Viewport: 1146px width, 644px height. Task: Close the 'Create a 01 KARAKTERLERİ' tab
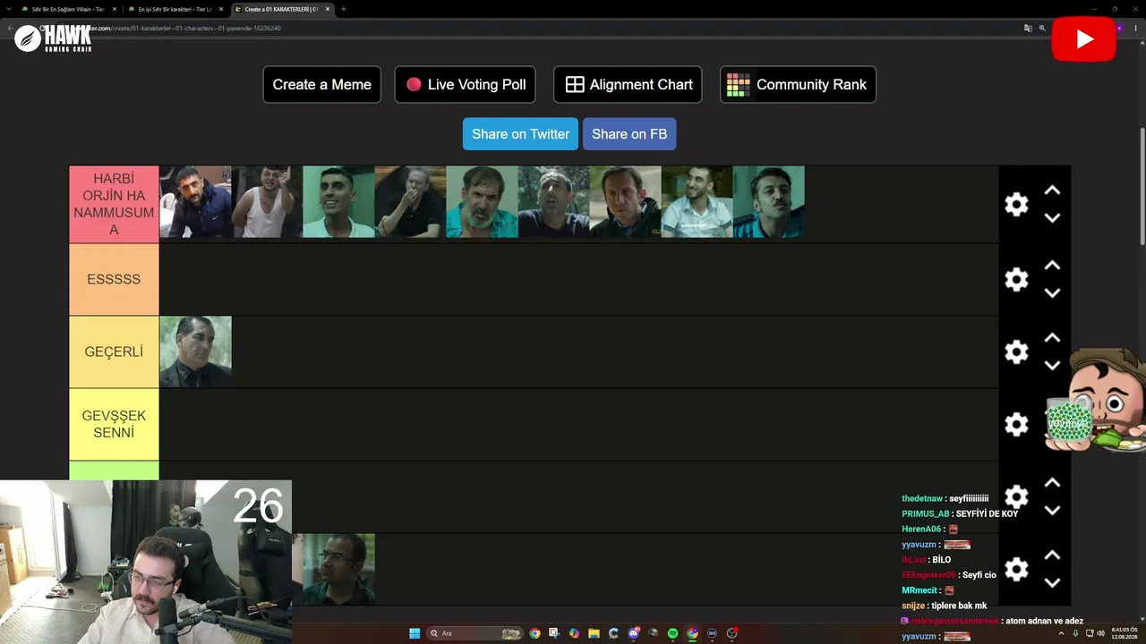click(328, 9)
